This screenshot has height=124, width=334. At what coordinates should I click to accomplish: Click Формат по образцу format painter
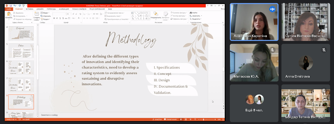[22, 19]
